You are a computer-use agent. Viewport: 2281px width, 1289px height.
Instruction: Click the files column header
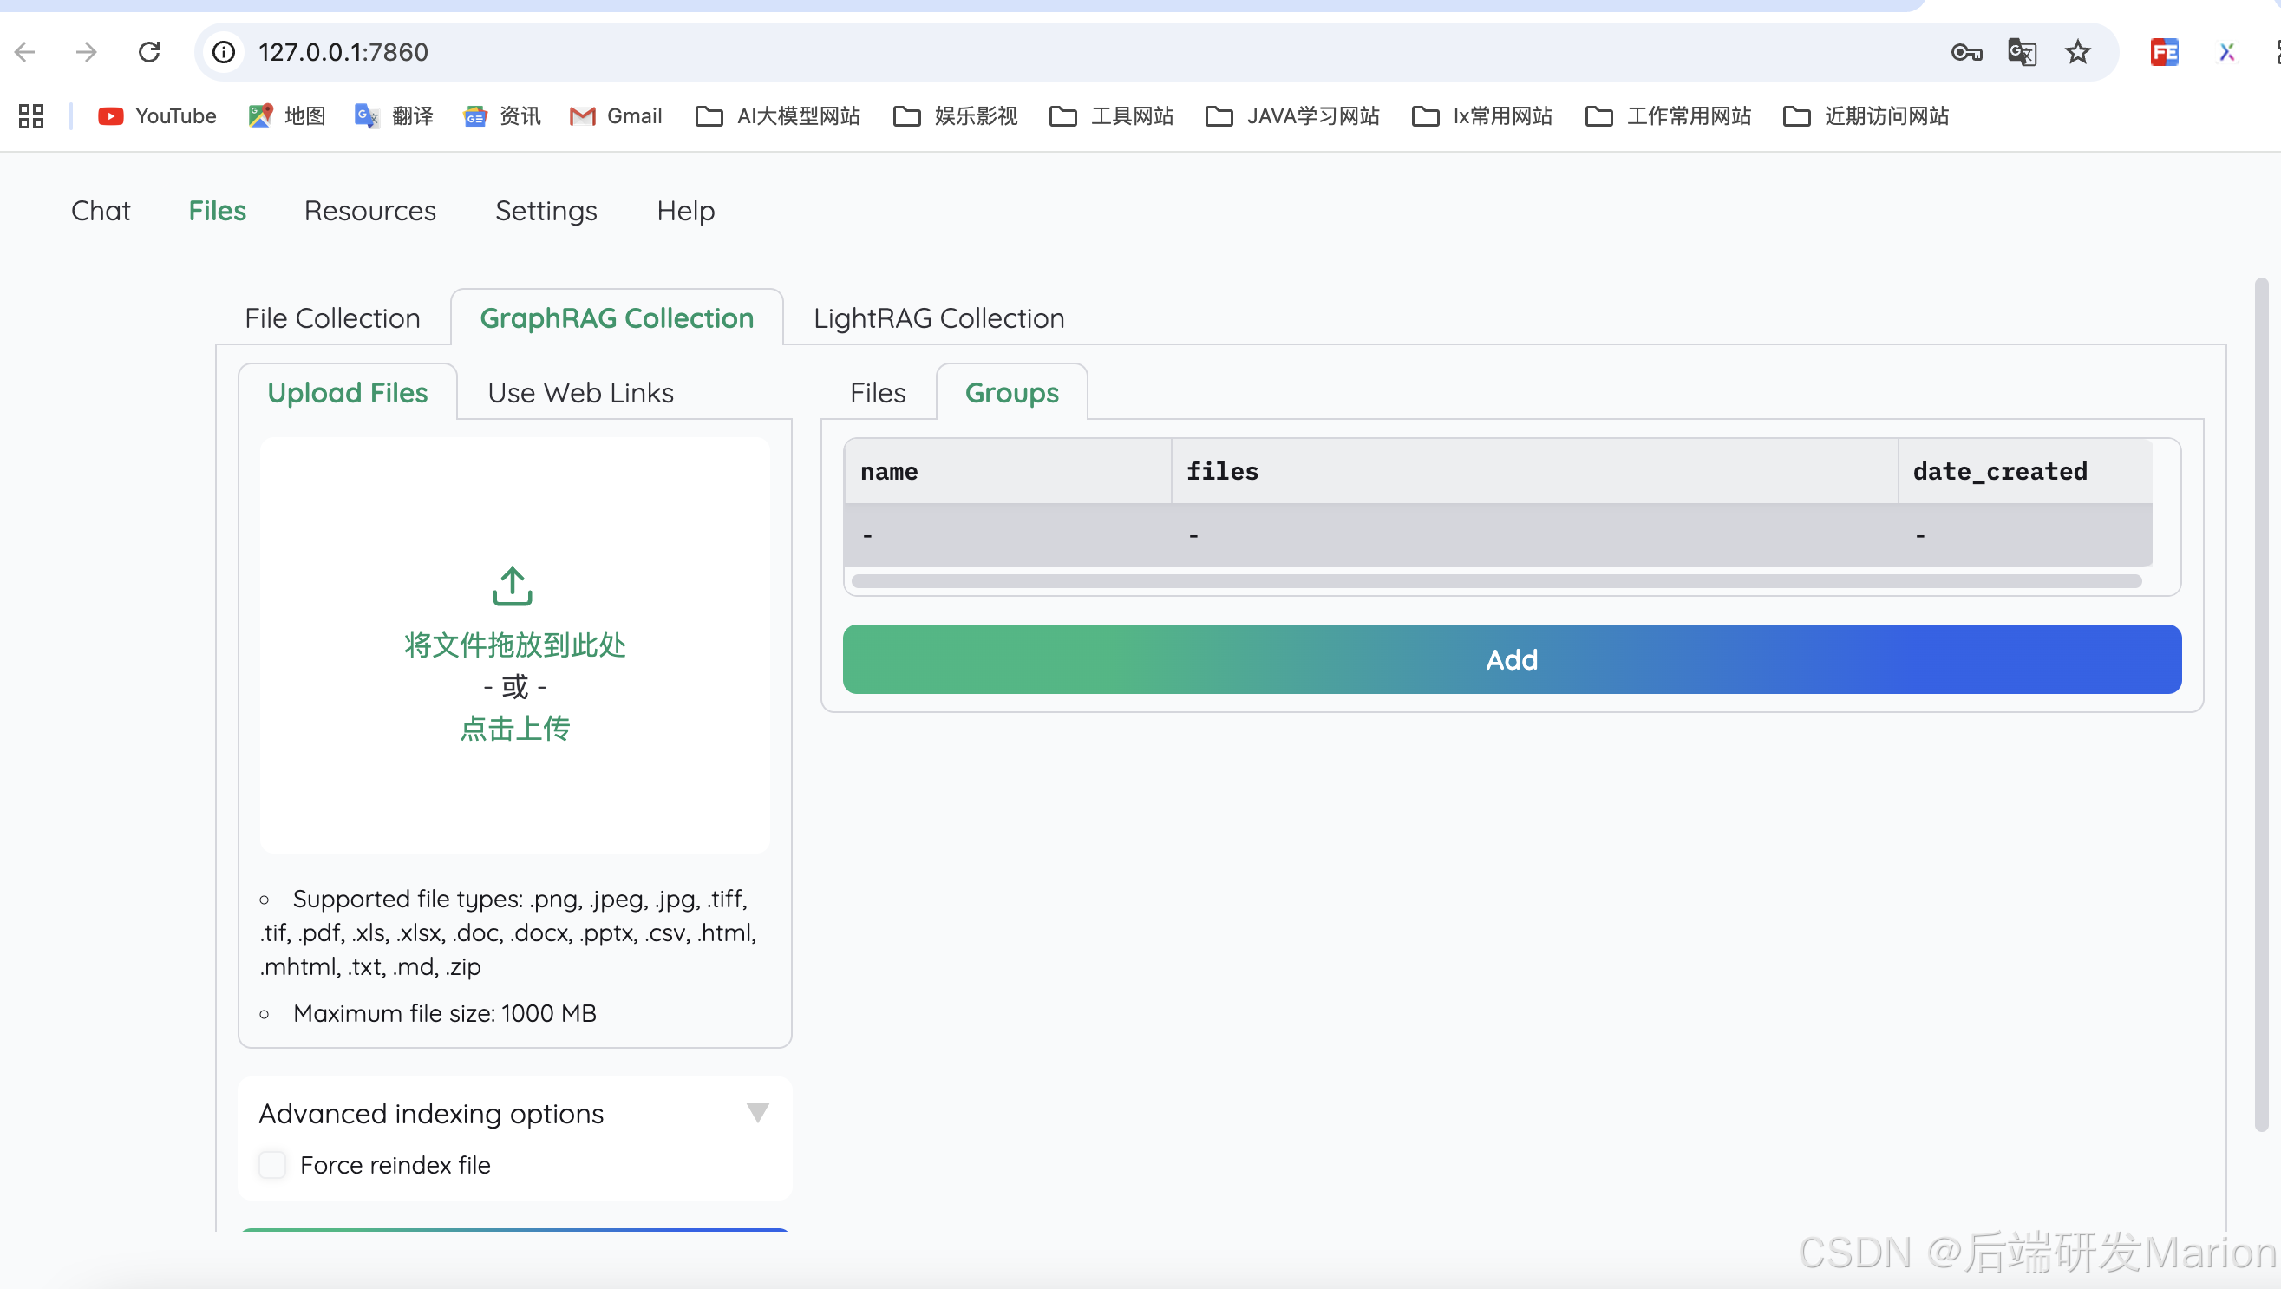click(1534, 471)
